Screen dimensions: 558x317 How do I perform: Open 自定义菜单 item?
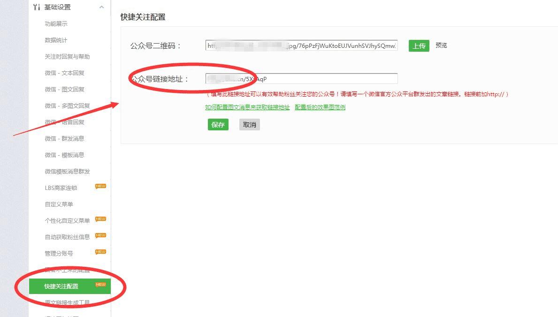point(59,204)
